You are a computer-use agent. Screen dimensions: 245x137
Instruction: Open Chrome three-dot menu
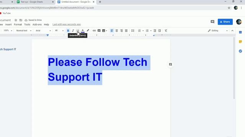(241, 8)
